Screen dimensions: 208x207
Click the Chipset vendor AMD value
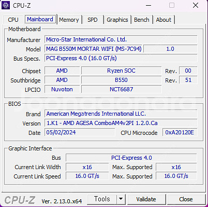point(62,71)
